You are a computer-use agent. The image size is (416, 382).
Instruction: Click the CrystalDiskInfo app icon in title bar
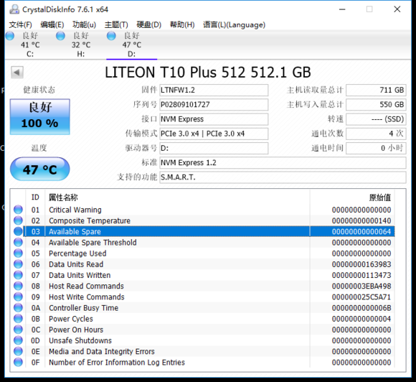[14, 9]
